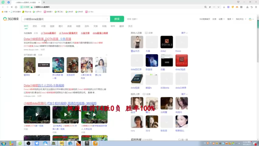Open the 收藏 favorites star bookmark
259x146 pixels.
pyautogui.click(x=5, y=12)
